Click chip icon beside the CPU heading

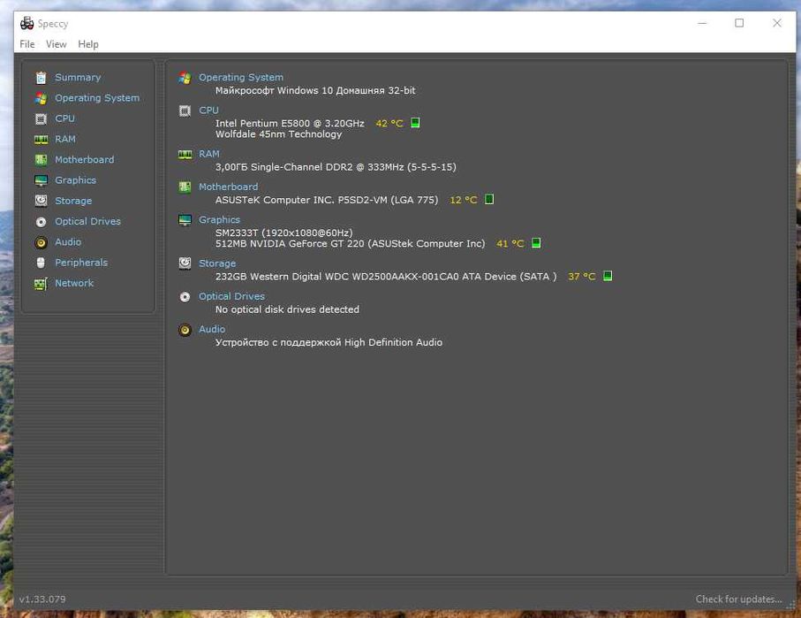point(185,111)
